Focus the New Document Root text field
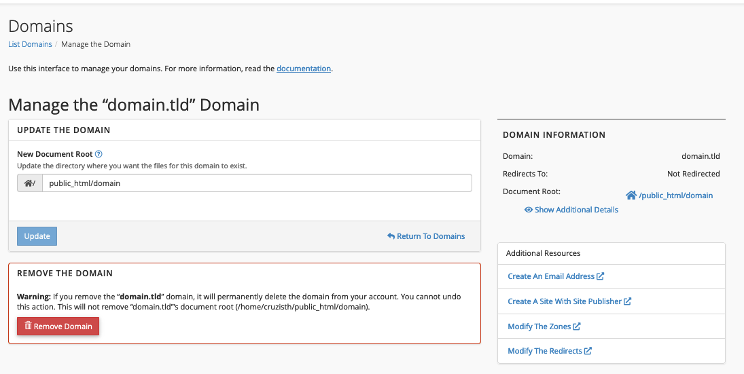This screenshot has width=744, height=374. (x=257, y=183)
